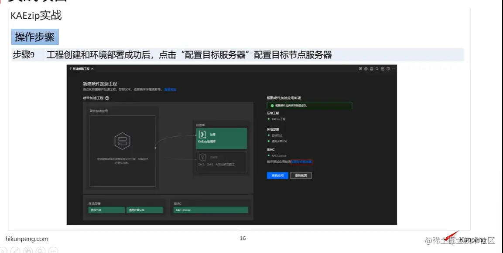Viewport: 503px width, 253px height.
Task: Click the hikunpeng.com footer text
Action: [27, 239]
